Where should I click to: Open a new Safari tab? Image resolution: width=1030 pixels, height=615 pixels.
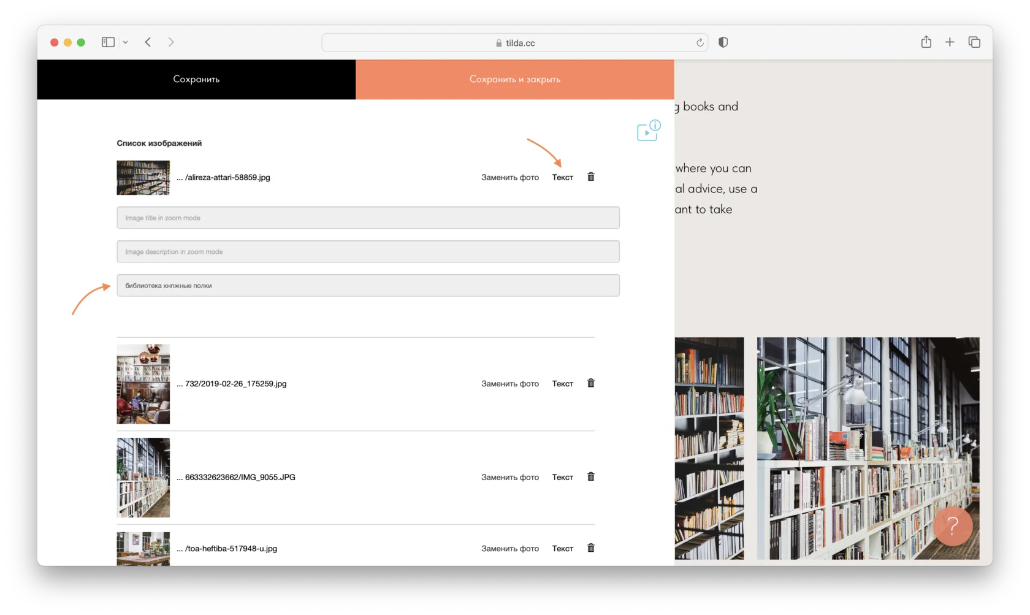pyautogui.click(x=950, y=42)
